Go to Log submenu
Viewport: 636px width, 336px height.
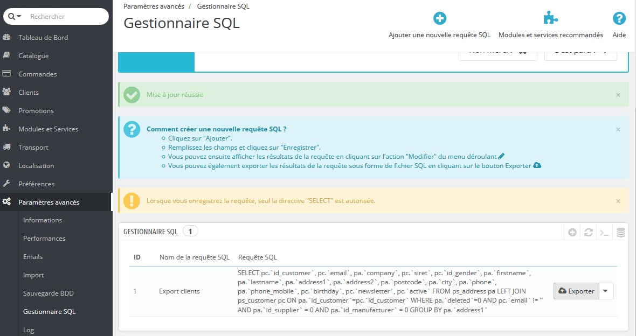coord(29,330)
